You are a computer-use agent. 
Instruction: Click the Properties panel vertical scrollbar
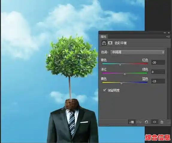pos(168,83)
